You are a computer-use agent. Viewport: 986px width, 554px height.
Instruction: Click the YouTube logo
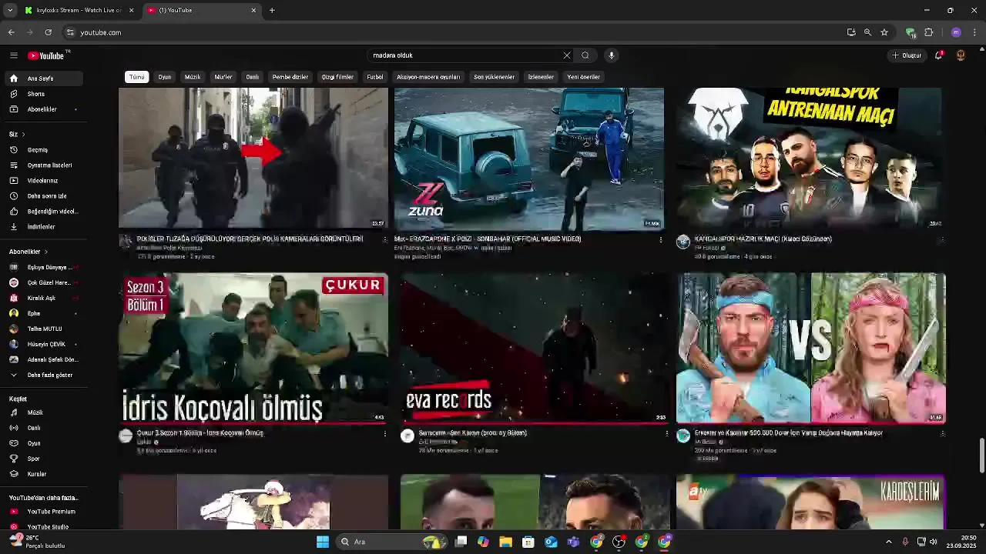coord(46,55)
